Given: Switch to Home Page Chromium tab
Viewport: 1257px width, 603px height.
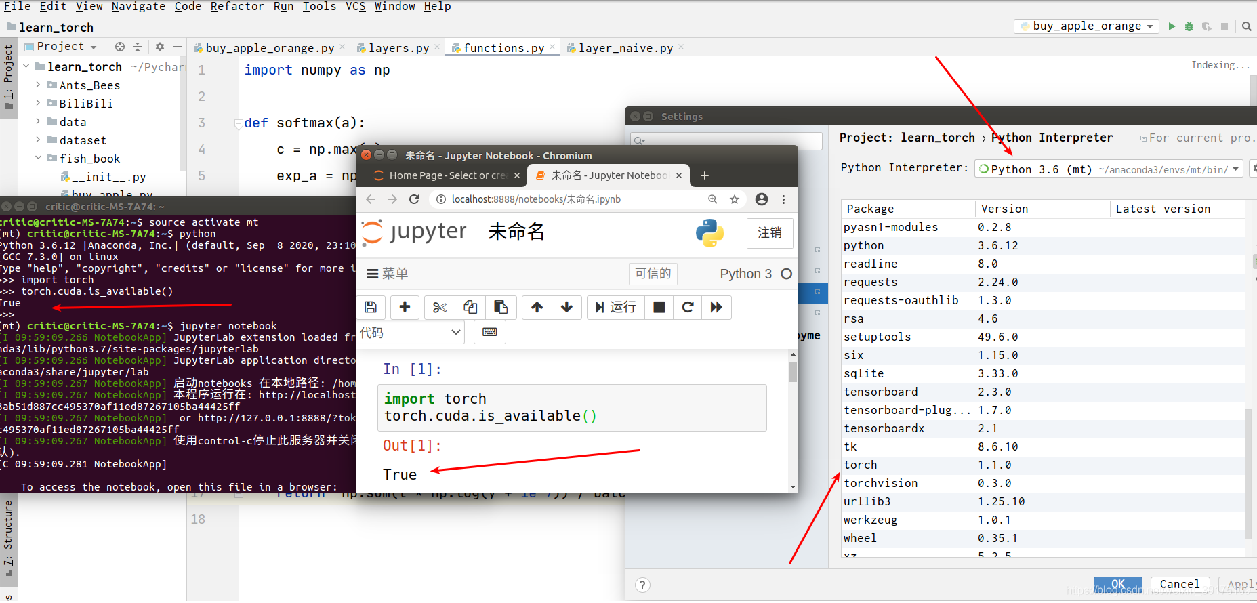Looking at the screenshot, I should (x=447, y=175).
